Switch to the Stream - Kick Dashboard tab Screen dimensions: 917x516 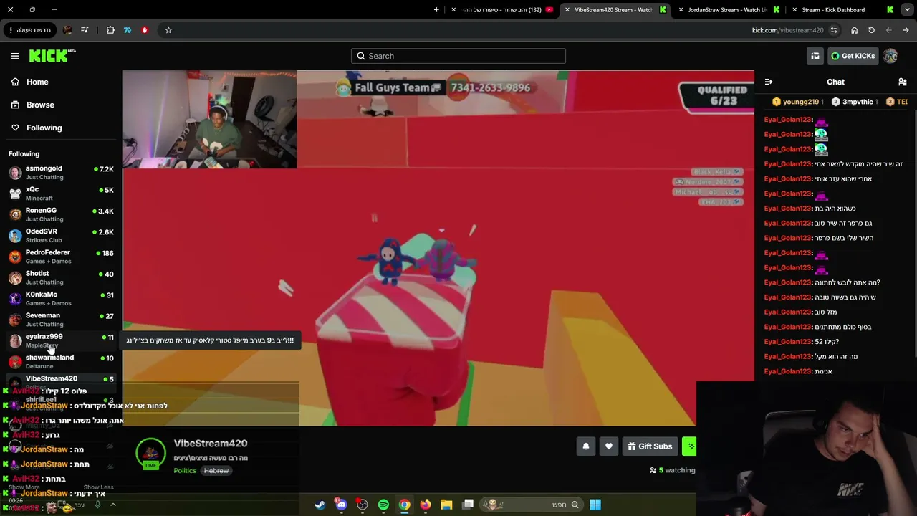[841, 10]
